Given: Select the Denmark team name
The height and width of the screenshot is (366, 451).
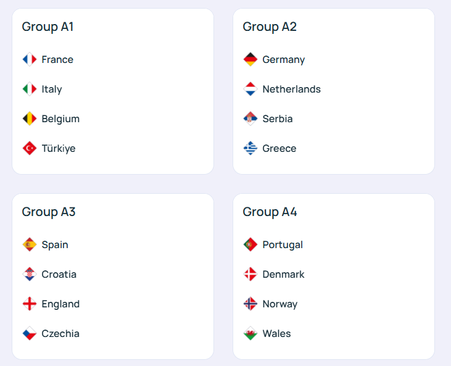Looking at the screenshot, I should tap(283, 274).
